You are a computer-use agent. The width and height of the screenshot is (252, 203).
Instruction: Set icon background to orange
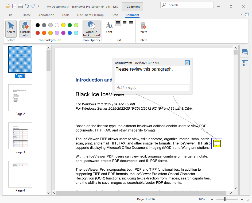coord(44,33)
